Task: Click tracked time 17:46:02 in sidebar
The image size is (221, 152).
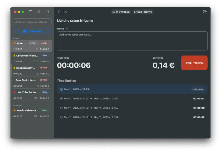Action: click(18, 61)
